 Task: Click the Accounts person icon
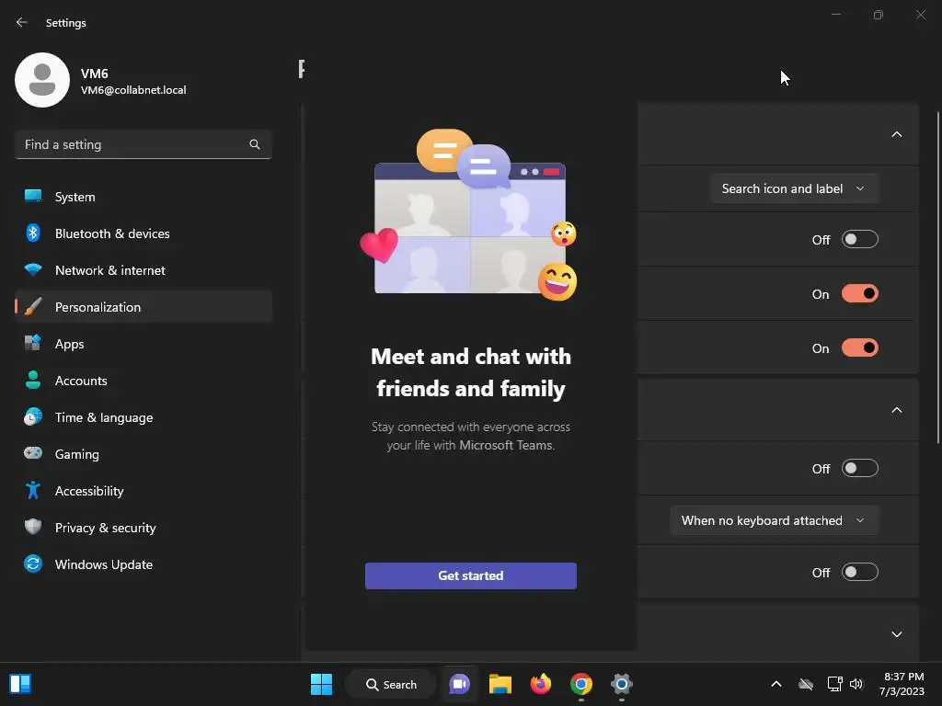pyautogui.click(x=33, y=380)
